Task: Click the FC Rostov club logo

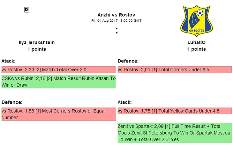Action: pos(196,21)
